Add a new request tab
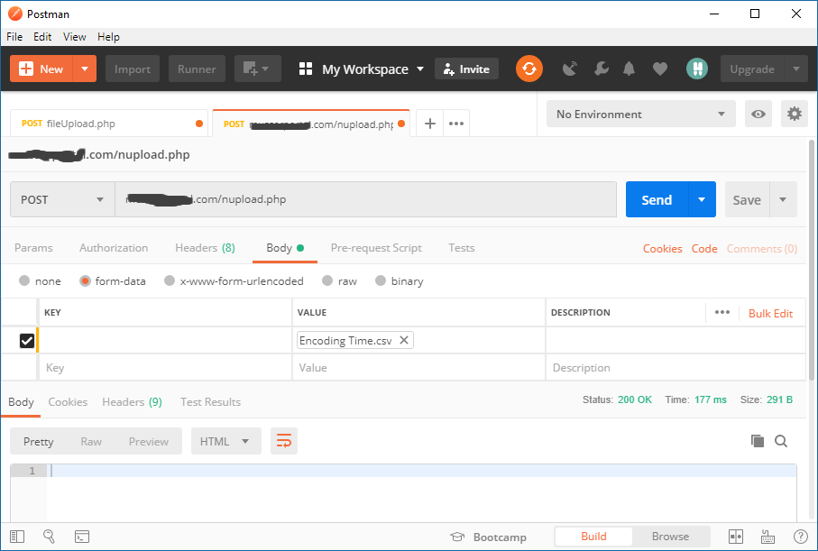Viewport: 818px width, 551px height. pos(430,124)
